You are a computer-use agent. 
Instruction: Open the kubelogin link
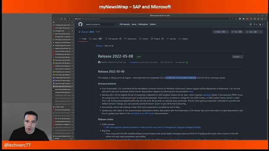[206, 95]
